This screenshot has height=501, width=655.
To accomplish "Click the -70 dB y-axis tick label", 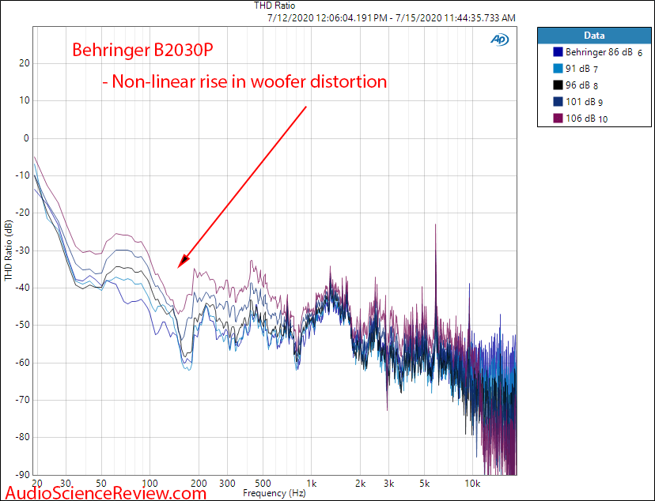I will (x=23, y=400).
